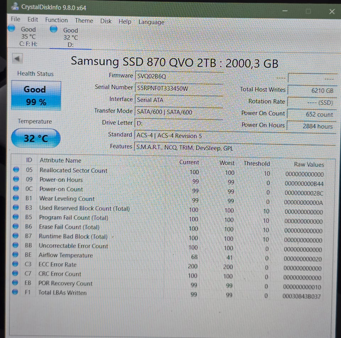This screenshot has width=341, height=338.
Task: Click the Good 99 % health status button
Action: [36, 96]
